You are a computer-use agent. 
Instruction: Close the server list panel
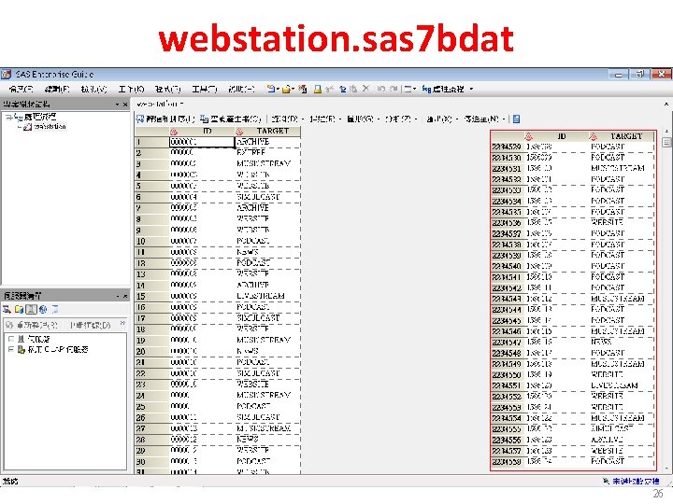tap(125, 296)
